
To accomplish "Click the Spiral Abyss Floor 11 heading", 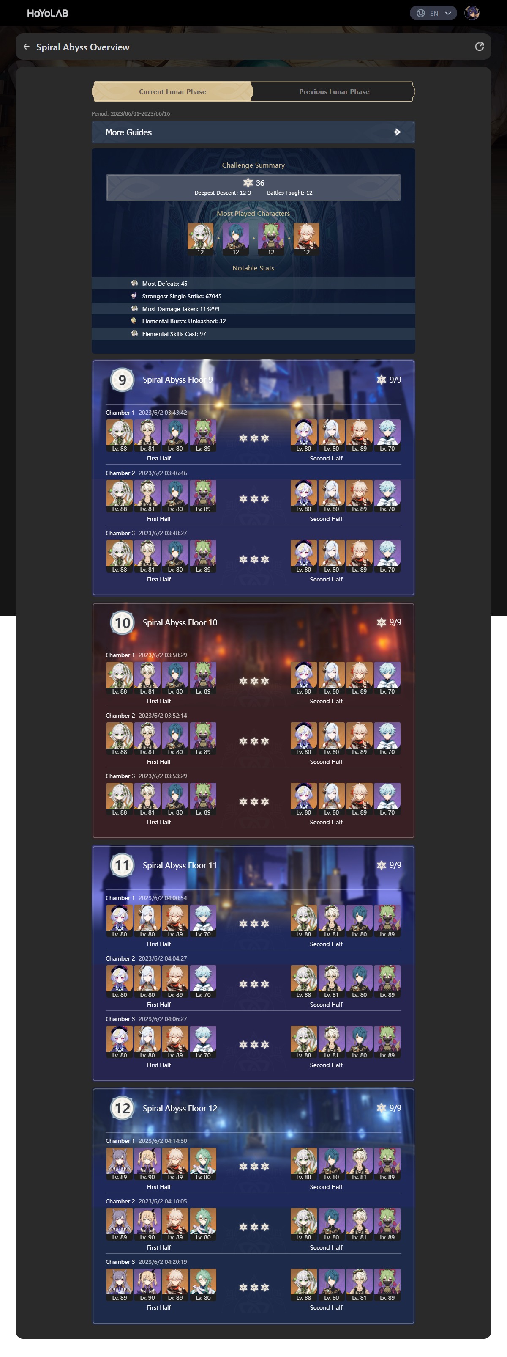I will pyautogui.click(x=180, y=865).
